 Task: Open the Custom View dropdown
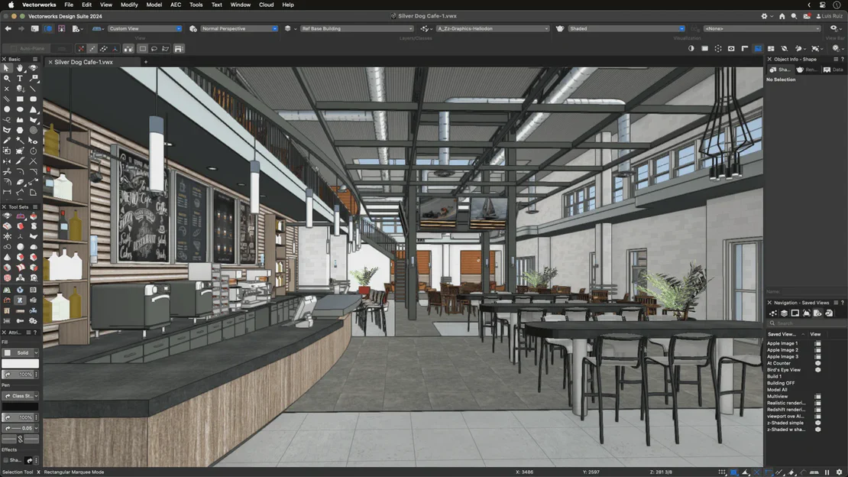[x=145, y=28]
